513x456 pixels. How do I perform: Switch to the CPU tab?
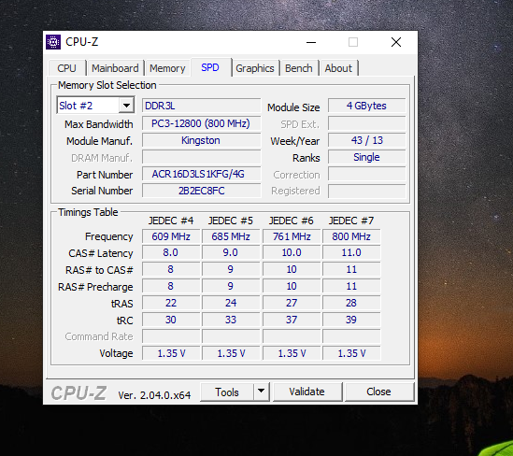[x=66, y=68]
